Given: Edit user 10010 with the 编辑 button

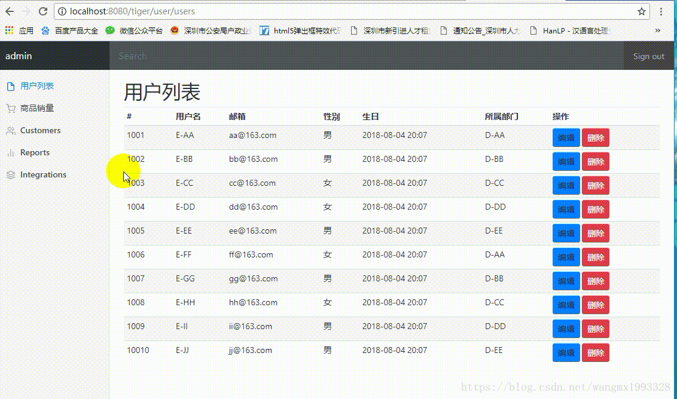Looking at the screenshot, I should tap(566, 353).
